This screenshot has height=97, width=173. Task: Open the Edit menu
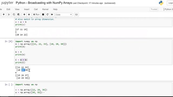pyautogui.click(x=8, y=9)
